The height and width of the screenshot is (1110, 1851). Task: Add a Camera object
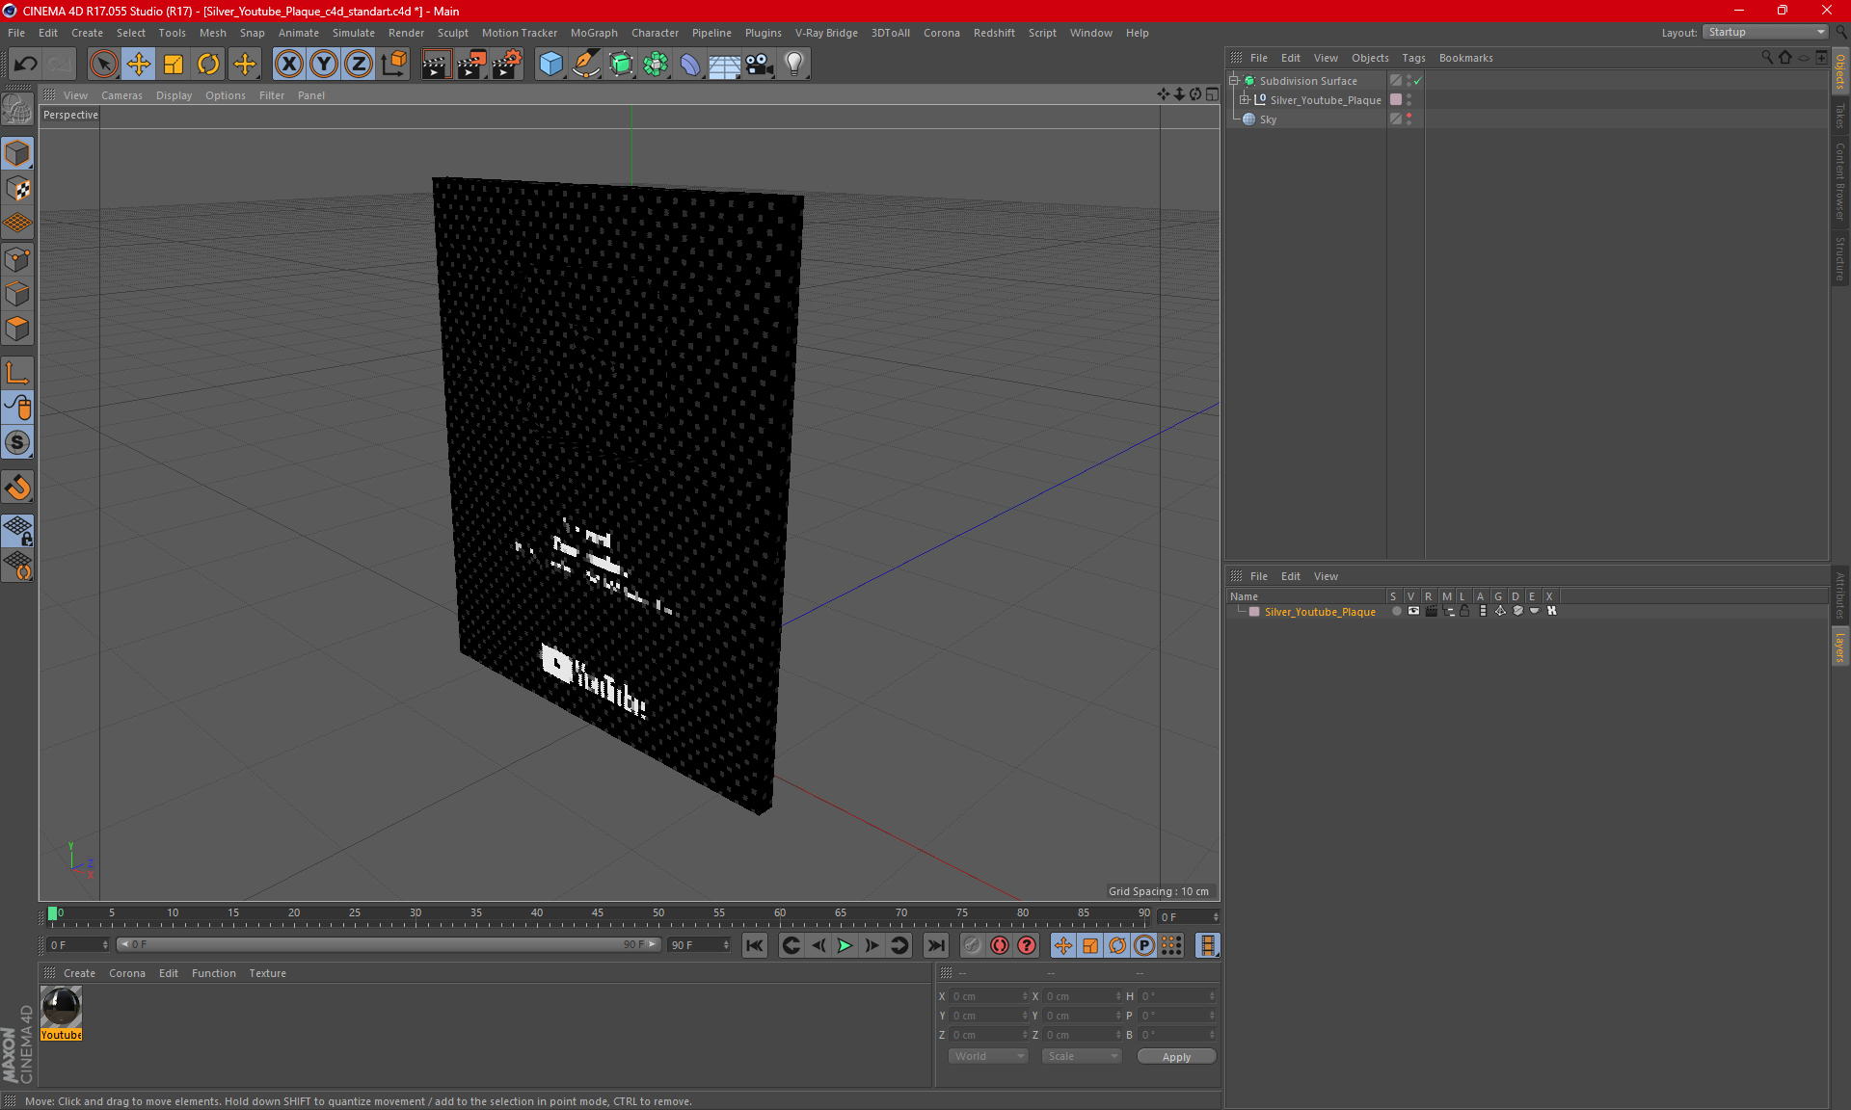(x=760, y=64)
